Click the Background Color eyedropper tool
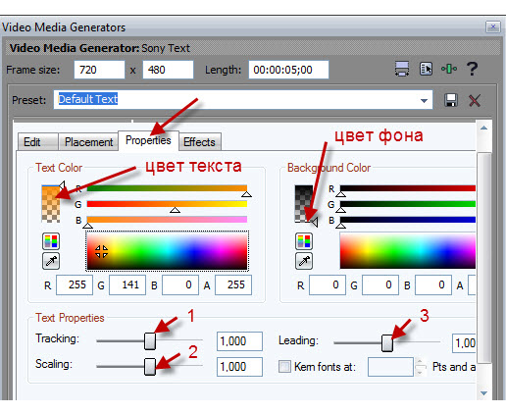Screen dimensions: 506x413 click(304, 261)
